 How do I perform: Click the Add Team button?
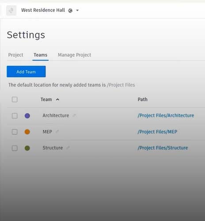[x=26, y=72]
